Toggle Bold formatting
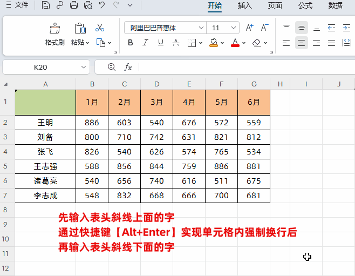 pyautogui.click(x=130, y=43)
